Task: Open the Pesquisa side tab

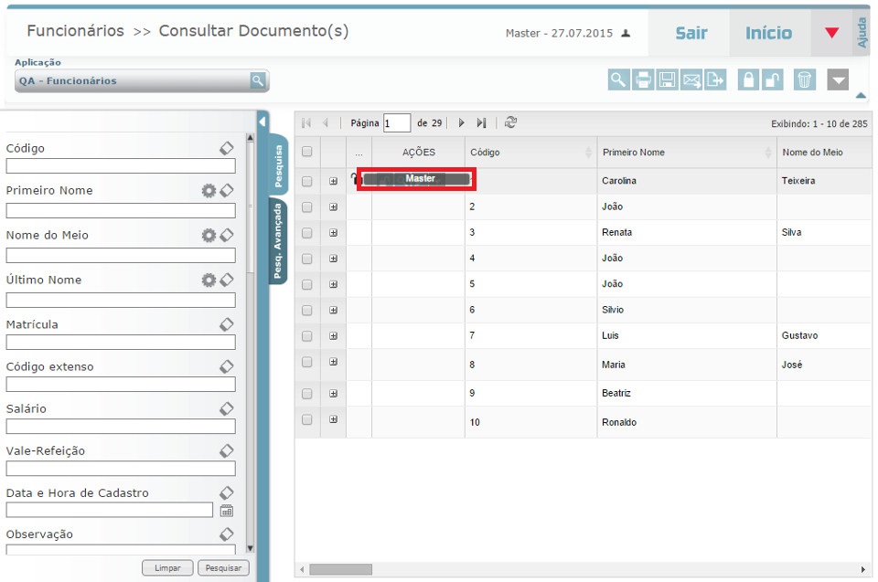Action: [278, 165]
